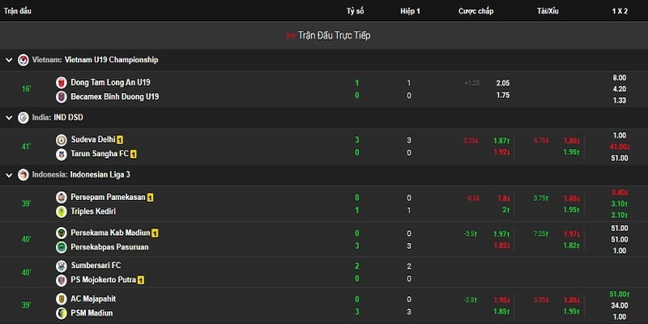Image resolution: width=648 pixels, height=324 pixels.
Task: Click over/under line 7.25 in Persekama row
Action: pos(540,234)
